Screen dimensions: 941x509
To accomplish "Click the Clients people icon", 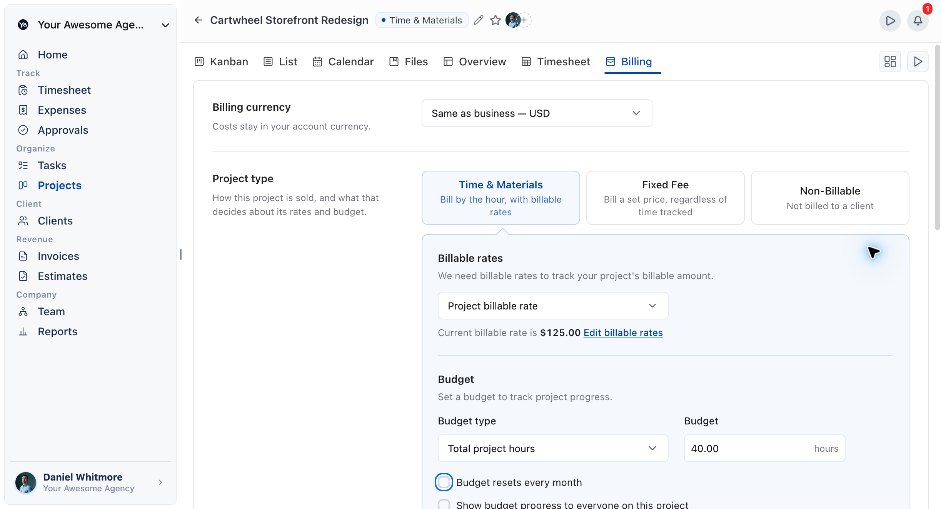I will [23, 221].
